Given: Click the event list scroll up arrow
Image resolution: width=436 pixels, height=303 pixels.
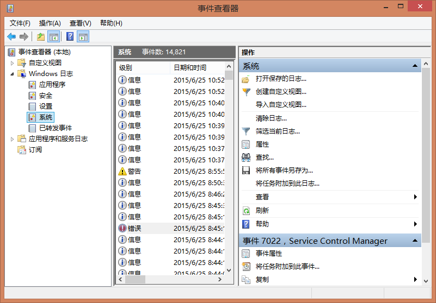Looking at the screenshot, I should [229, 66].
